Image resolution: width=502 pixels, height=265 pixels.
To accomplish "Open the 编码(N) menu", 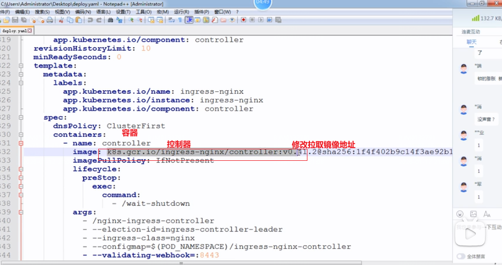I will [83, 12].
